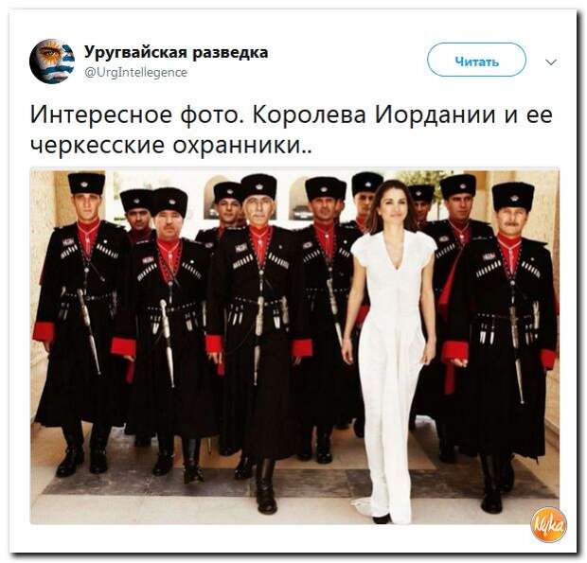587x563 pixels.
Task: Click the woman in the white outfit
Action: 389,348
